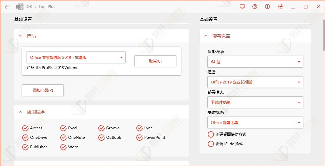Open the about info icon
Viewport: 325px width, 166px height.
point(267,7)
